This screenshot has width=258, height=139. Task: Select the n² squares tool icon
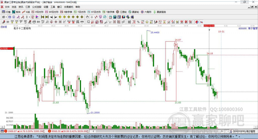[x=43, y=22]
